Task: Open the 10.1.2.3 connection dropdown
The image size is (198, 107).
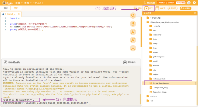Action: tap(38, 3)
